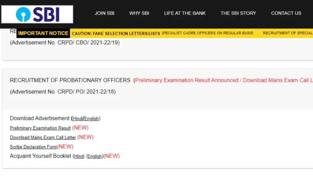
Task: Click ticker item about Specialist Cadre Officers on regular basis
Action: tap(207, 33)
